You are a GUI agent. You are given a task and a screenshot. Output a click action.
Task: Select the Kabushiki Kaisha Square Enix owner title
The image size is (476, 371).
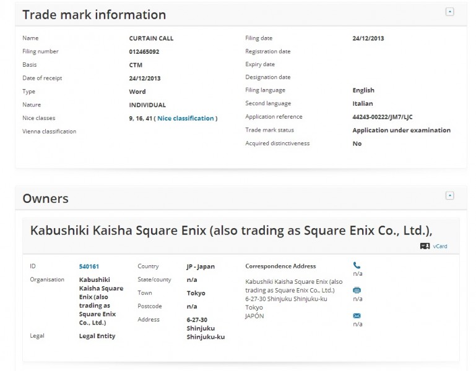pyautogui.click(x=231, y=230)
